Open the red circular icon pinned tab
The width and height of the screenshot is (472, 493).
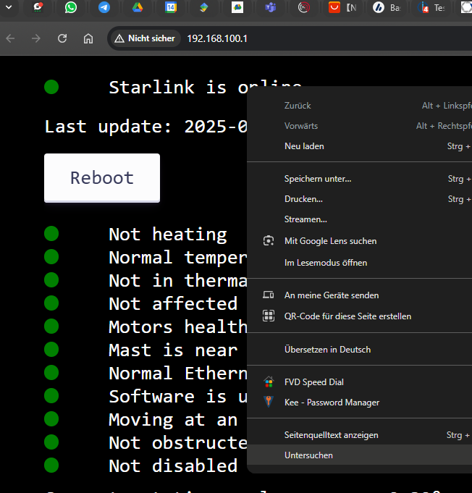click(x=304, y=7)
